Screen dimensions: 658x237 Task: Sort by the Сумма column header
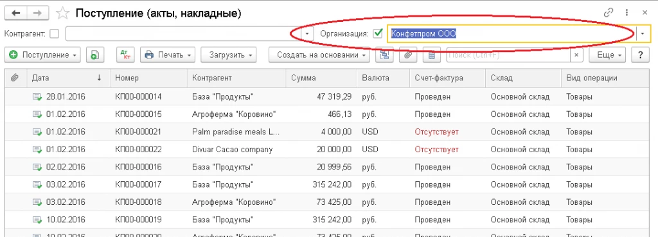tap(321, 78)
